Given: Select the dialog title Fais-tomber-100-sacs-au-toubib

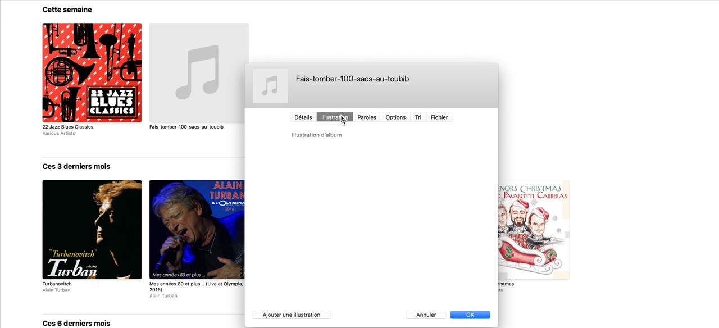Looking at the screenshot, I should pos(352,79).
